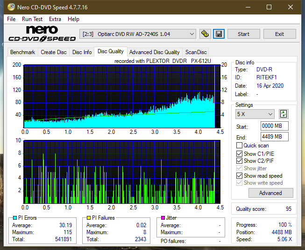The height and width of the screenshot is (250, 305).
Task: Uncheck Show C1/PIE checkbox
Action: (x=239, y=153)
